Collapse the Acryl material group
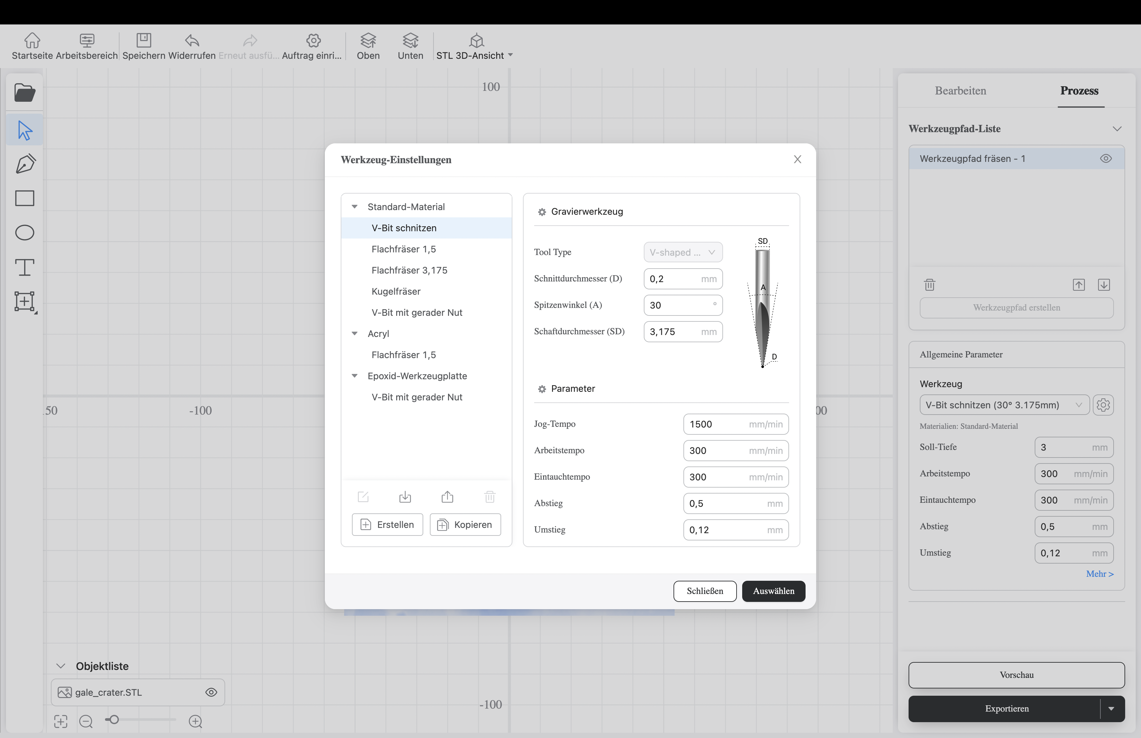1141x738 pixels. coord(355,334)
